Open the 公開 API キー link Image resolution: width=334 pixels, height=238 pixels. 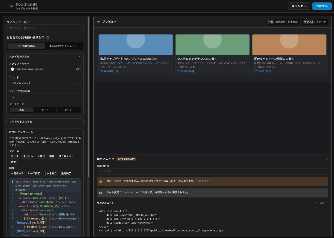pyautogui.click(x=204, y=181)
